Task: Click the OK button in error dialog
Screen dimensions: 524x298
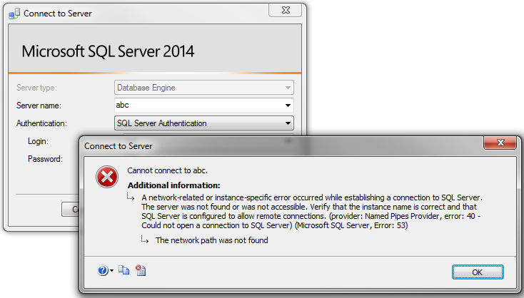Action: [x=478, y=272]
